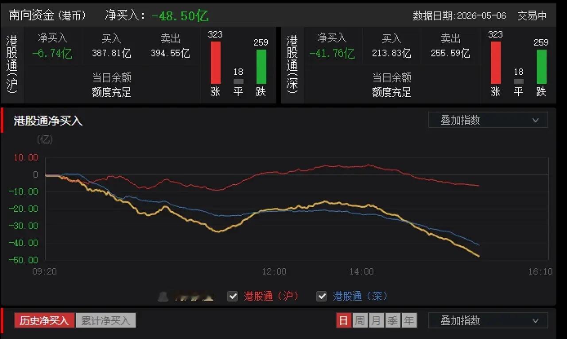This screenshot has width=567, height=339.
Task: Click the green 跌 bar in the 沪 panel
Action: 261,67
